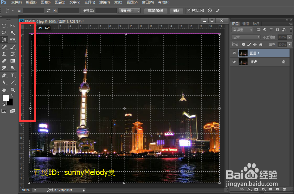Open the 图像(I) menu
This screenshot has width=294, height=194.
(46, 2)
